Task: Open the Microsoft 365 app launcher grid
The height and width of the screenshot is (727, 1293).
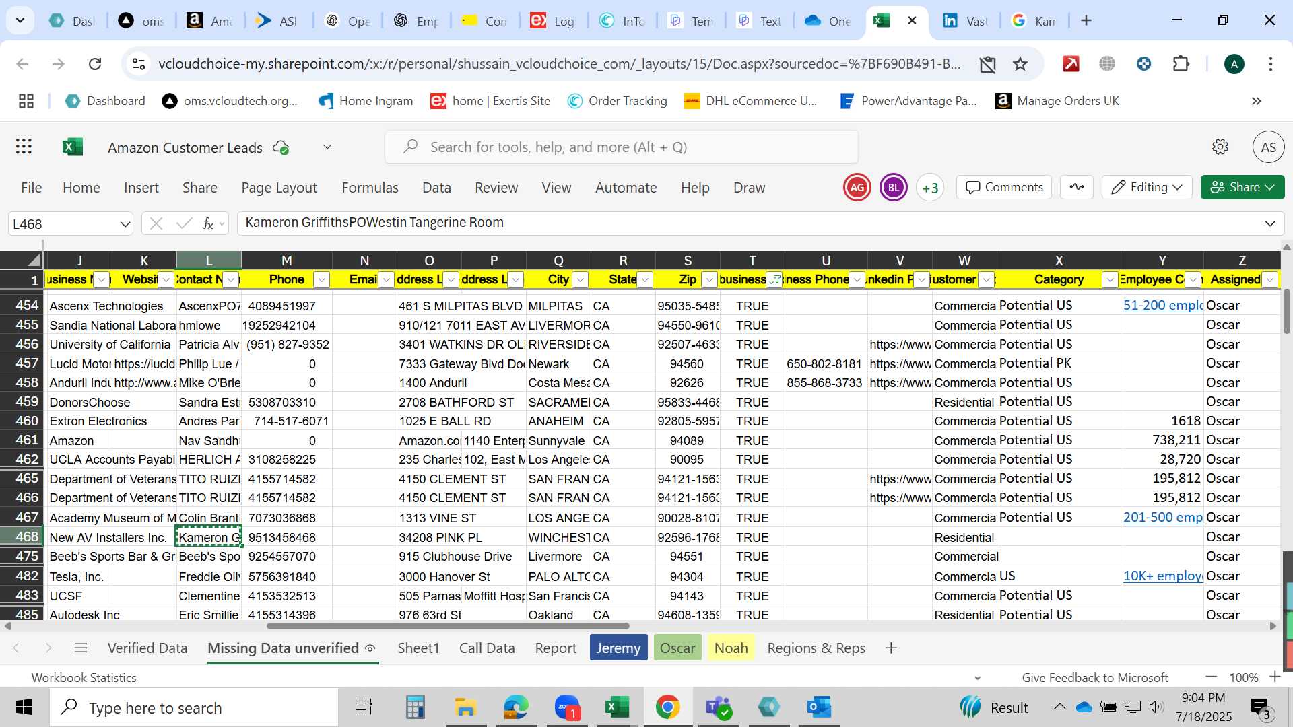Action: (24, 147)
